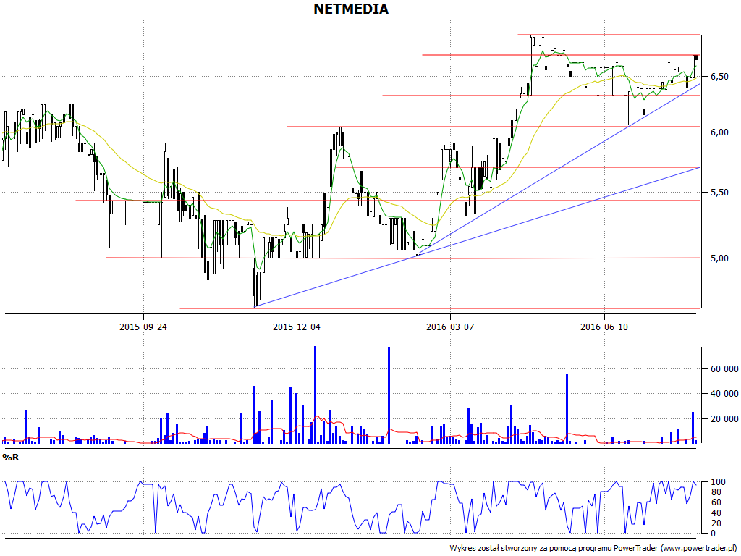741x556 pixels.
Task: Click the %R indicator label
Action: click(x=10, y=458)
